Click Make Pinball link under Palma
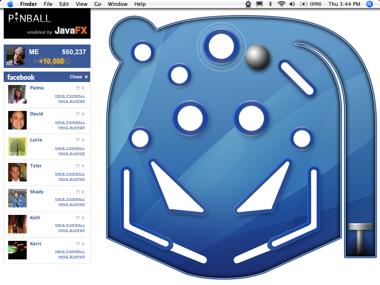The height and width of the screenshot is (285, 380). pos(70,96)
